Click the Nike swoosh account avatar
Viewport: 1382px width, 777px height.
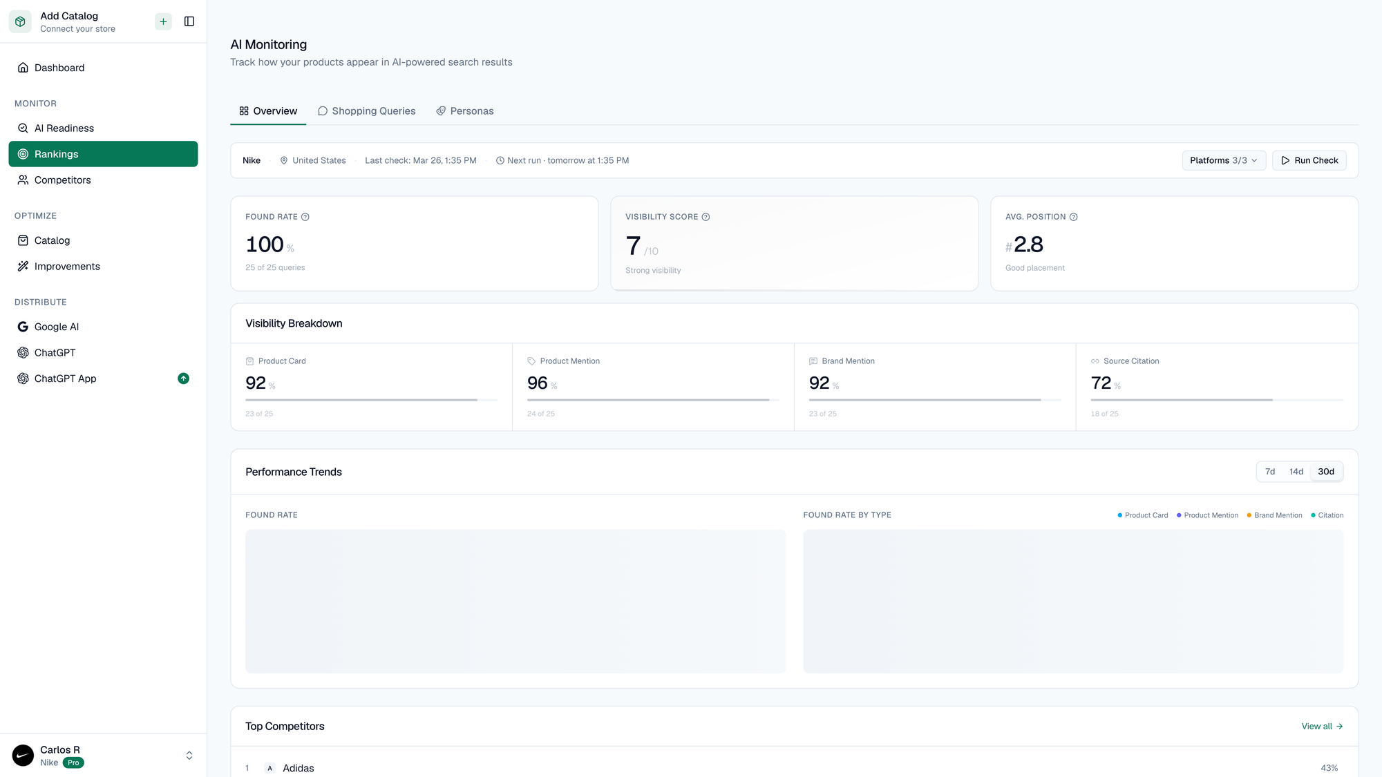pyautogui.click(x=23, y=756)
